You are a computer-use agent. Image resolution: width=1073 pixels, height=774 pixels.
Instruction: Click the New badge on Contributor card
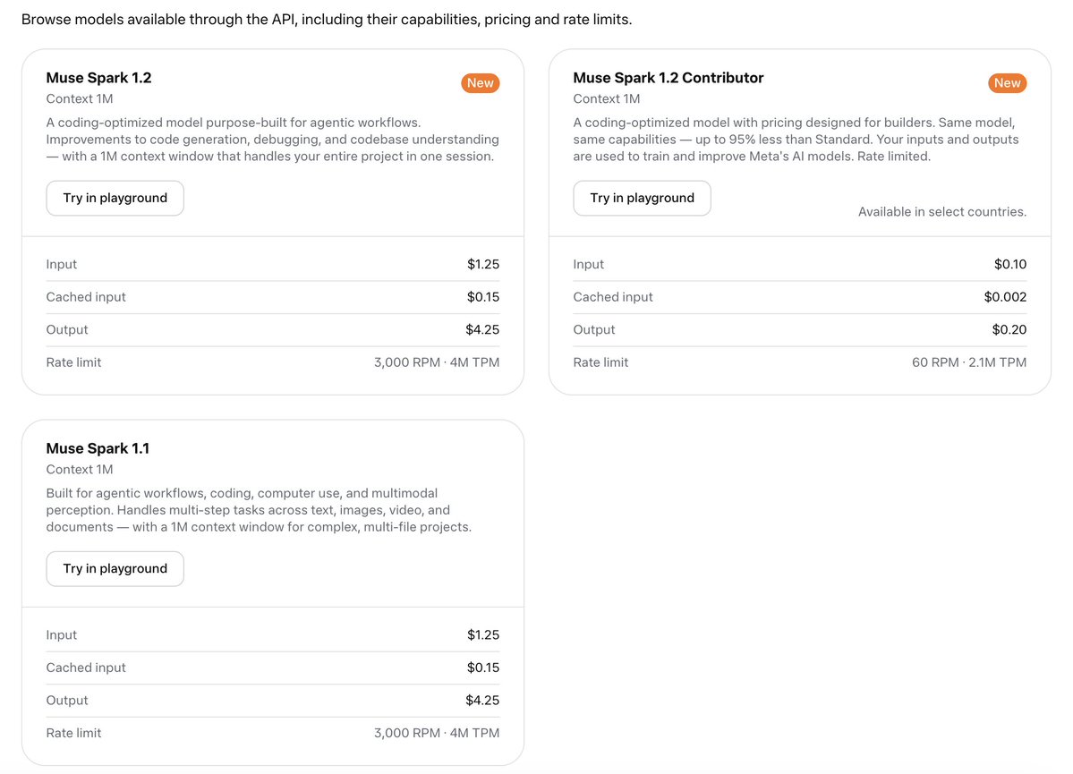[x=1008, y=83]
